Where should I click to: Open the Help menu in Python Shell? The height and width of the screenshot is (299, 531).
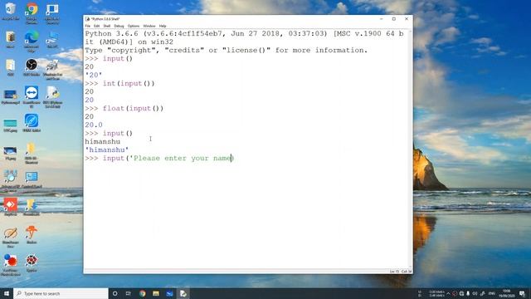click(163, 26)
